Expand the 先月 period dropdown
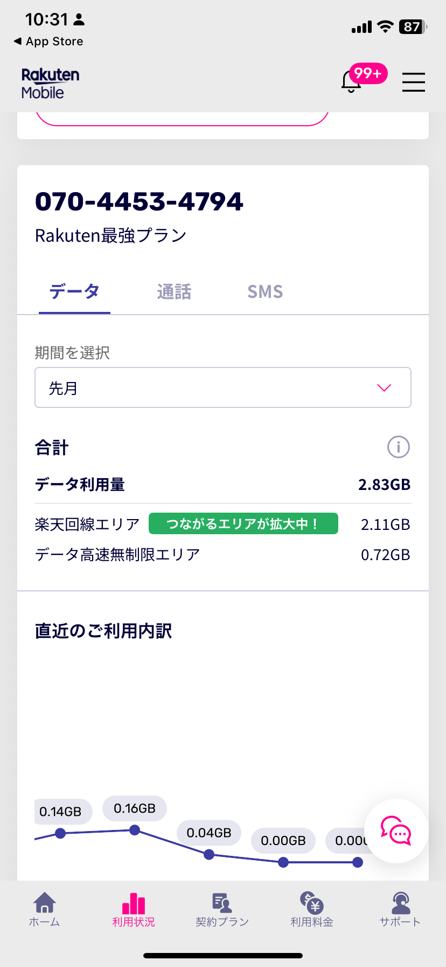 click(x=222, y=387)
